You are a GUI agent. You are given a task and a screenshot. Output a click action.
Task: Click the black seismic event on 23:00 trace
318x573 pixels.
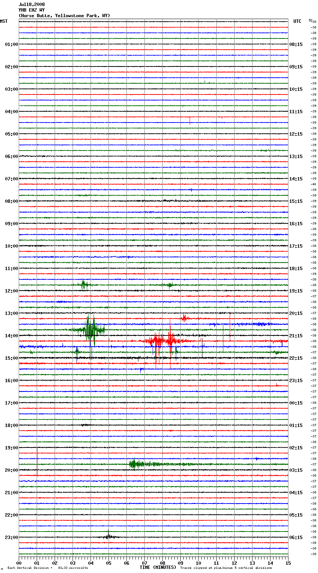coord(108,537)
